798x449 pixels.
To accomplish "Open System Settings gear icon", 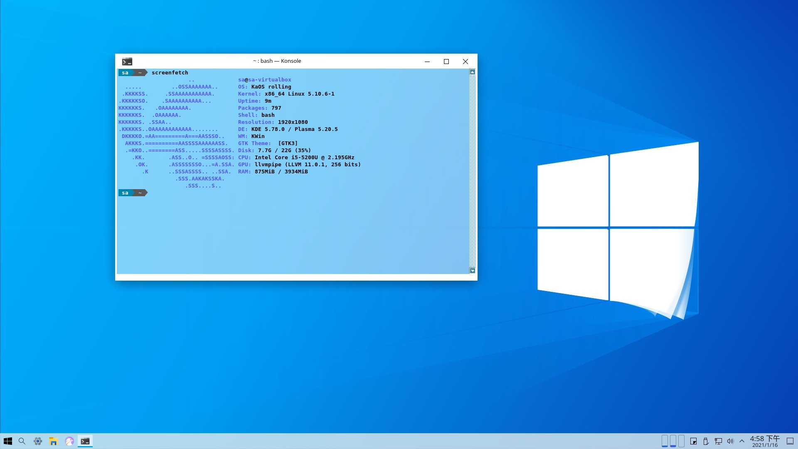I will click(38, 441).
